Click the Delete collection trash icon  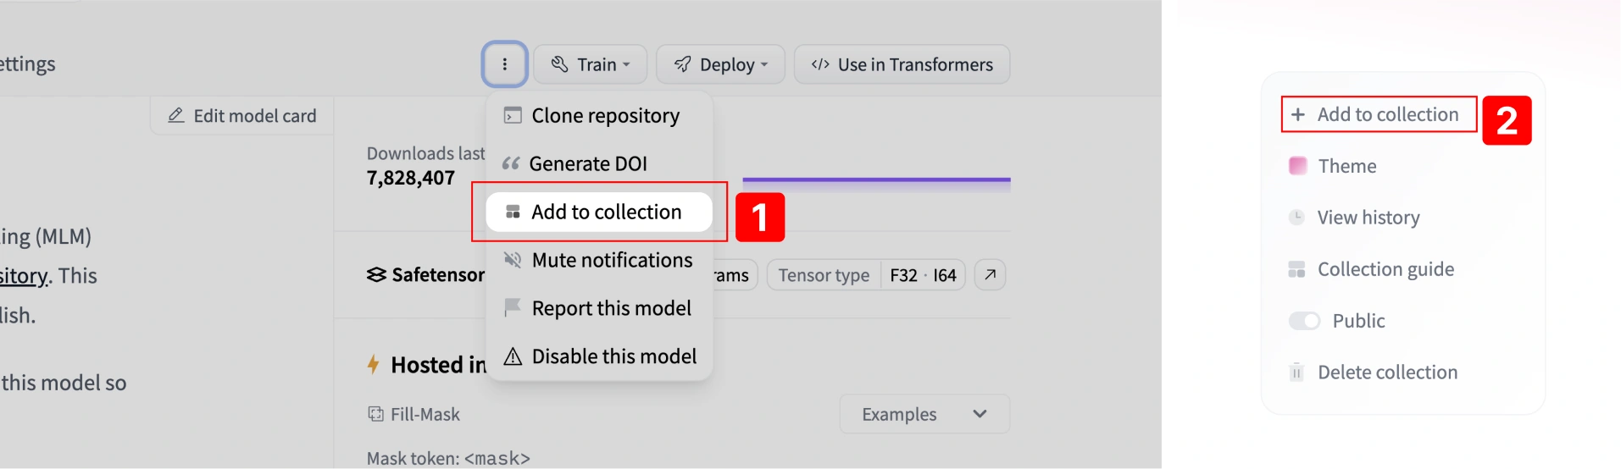pyautogui.click(x=1296, y=372)
